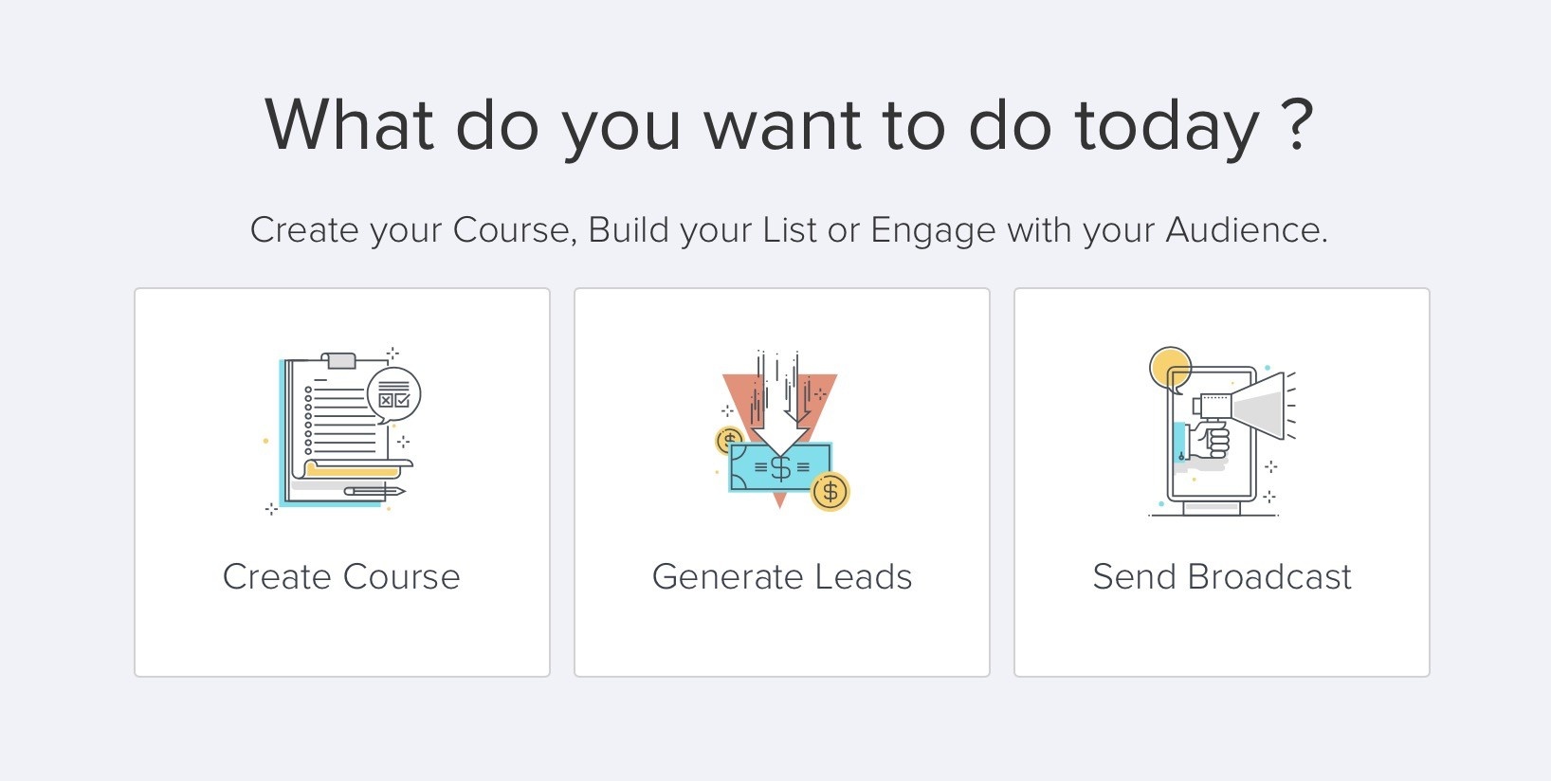Viewport: 1551px width, 781px height.
Task: Click the clipboard illustration for Create Course
Action: (342, 431)
